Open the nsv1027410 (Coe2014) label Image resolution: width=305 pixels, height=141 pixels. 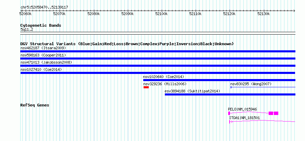pos(41,69)
